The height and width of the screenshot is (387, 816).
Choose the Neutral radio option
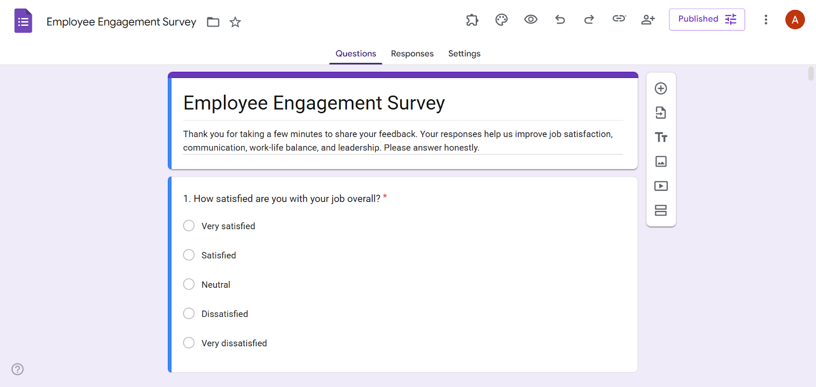pyautogui.click(x=189, y=284)
